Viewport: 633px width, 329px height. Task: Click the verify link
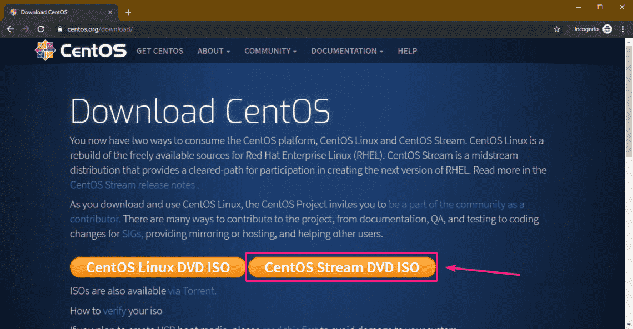[x=114, y=311]
